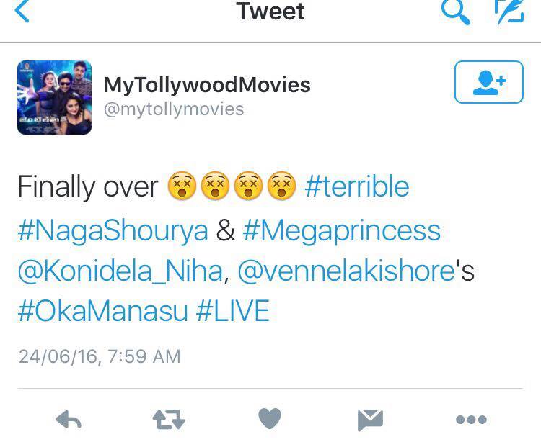This screenshot has height=442, width=541.
Task: Open @vennelakishore mention
Action: point(346,271)
